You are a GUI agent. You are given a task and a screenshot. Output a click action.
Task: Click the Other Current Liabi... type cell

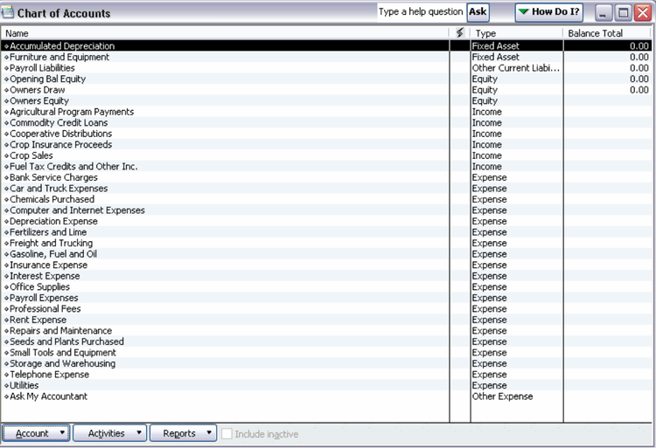(x=517, y=67)
